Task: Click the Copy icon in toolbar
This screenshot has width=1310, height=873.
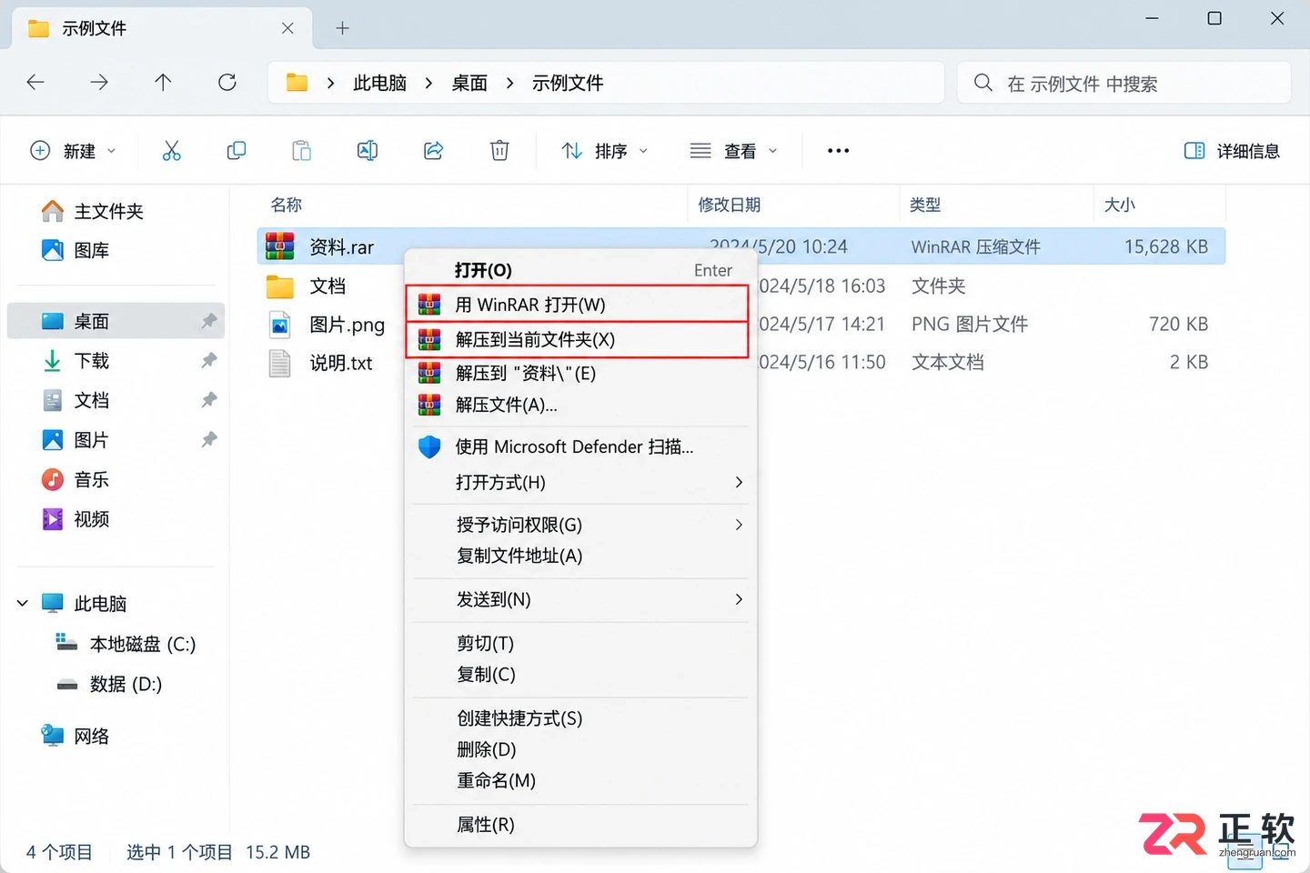Action: (x=237, y=151)
